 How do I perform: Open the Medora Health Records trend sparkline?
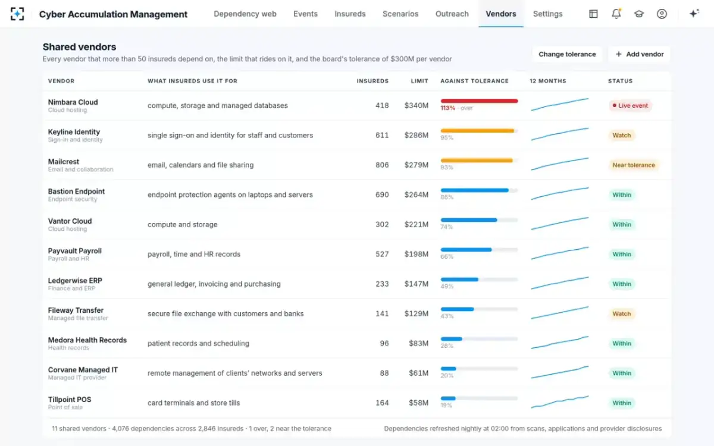click(x=559, y=343)
